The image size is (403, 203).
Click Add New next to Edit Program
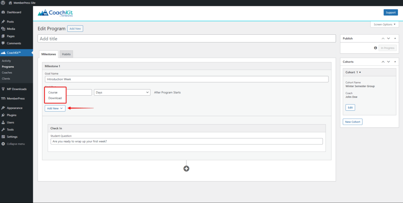[75, 29]
